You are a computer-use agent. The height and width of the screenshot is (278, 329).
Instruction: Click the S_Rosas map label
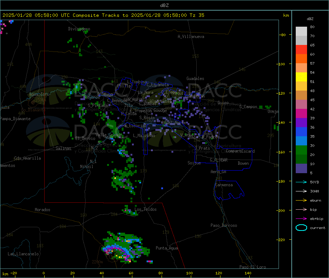pyautogui.click(x=147, y=118)
